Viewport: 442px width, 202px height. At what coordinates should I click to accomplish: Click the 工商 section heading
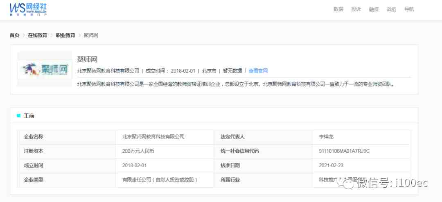(x=29, y=116)
